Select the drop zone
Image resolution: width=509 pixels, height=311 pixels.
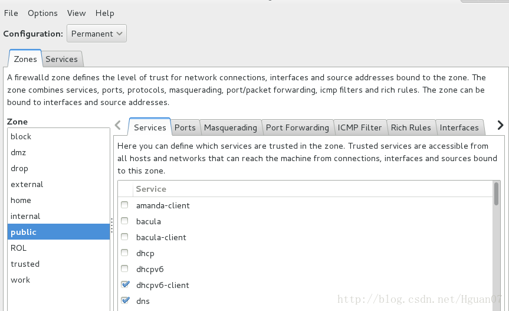(x=59, y=168)
